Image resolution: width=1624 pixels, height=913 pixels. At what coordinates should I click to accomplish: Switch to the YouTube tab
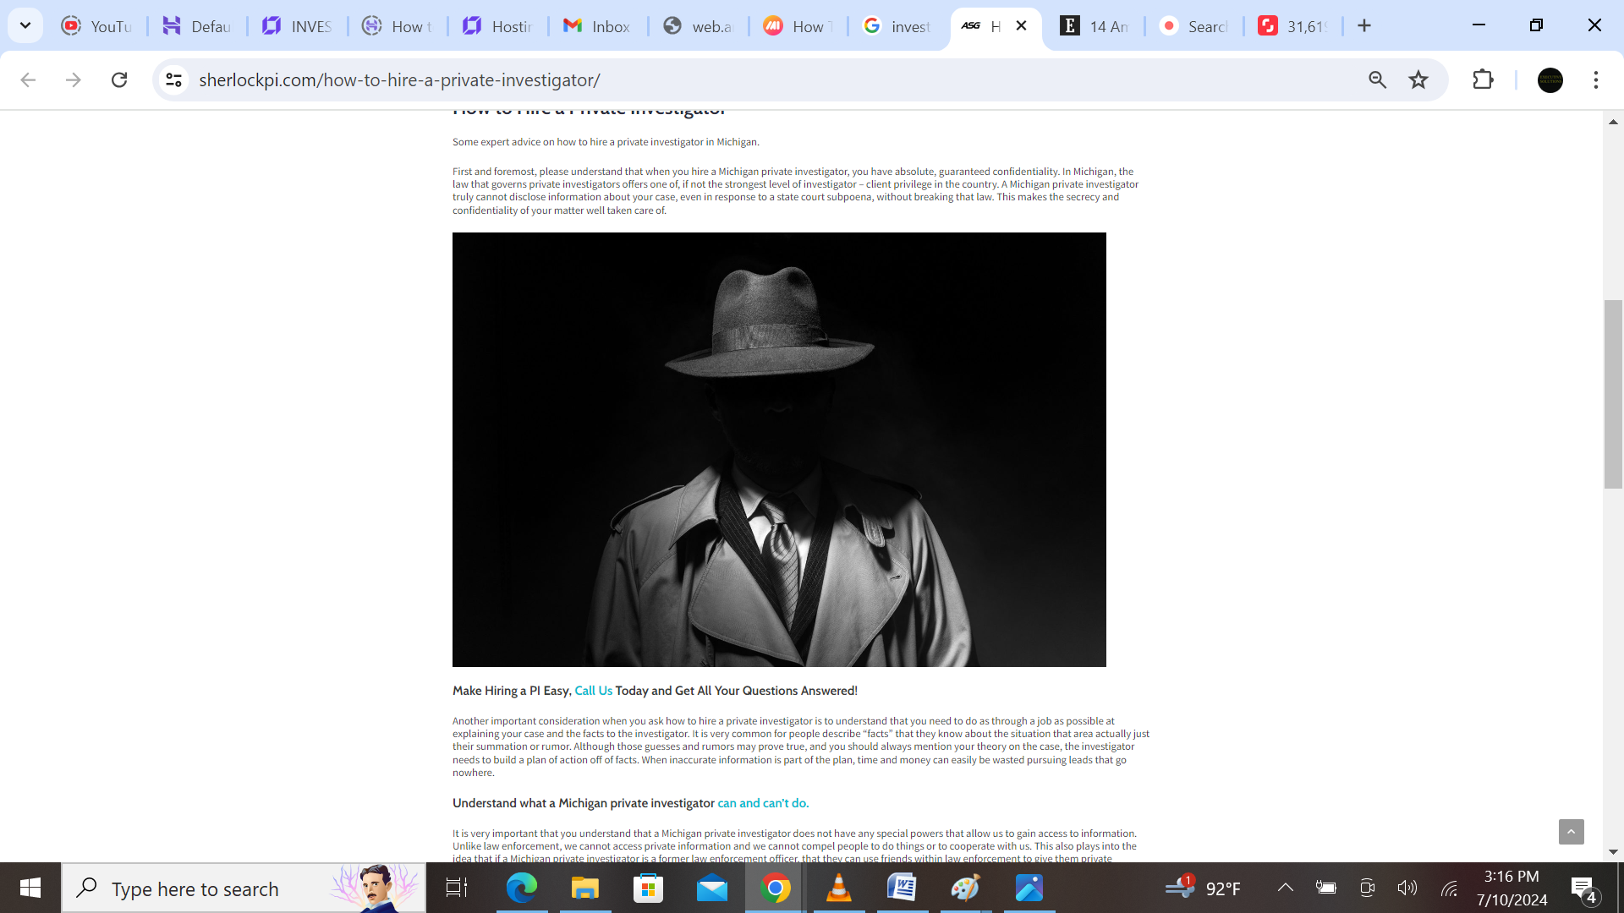97,26
